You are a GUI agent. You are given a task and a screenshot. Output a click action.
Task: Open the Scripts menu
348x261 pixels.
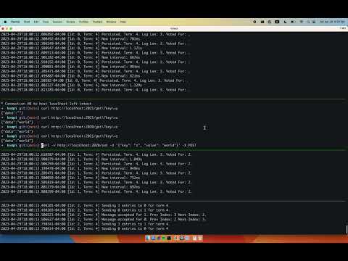(70, 22)
